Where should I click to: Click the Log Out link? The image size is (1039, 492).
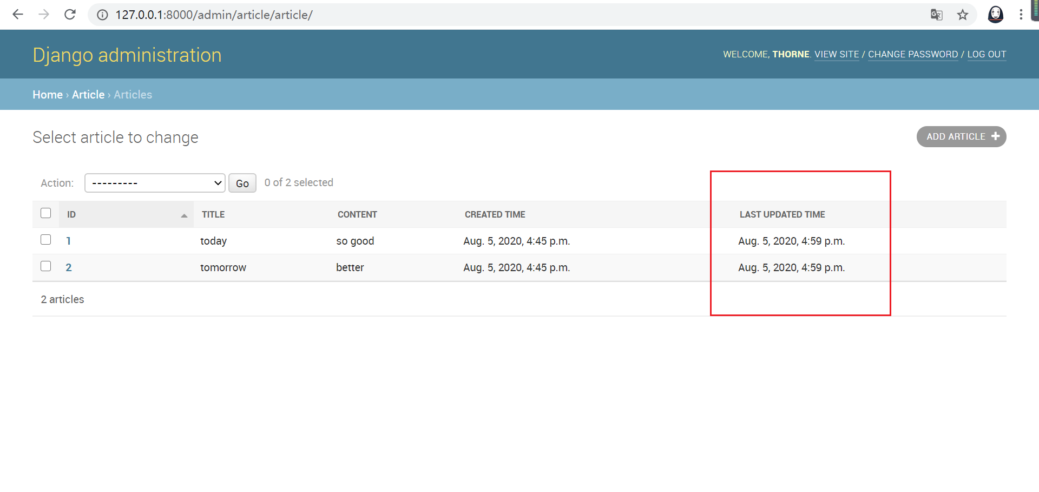pos(987,54)
